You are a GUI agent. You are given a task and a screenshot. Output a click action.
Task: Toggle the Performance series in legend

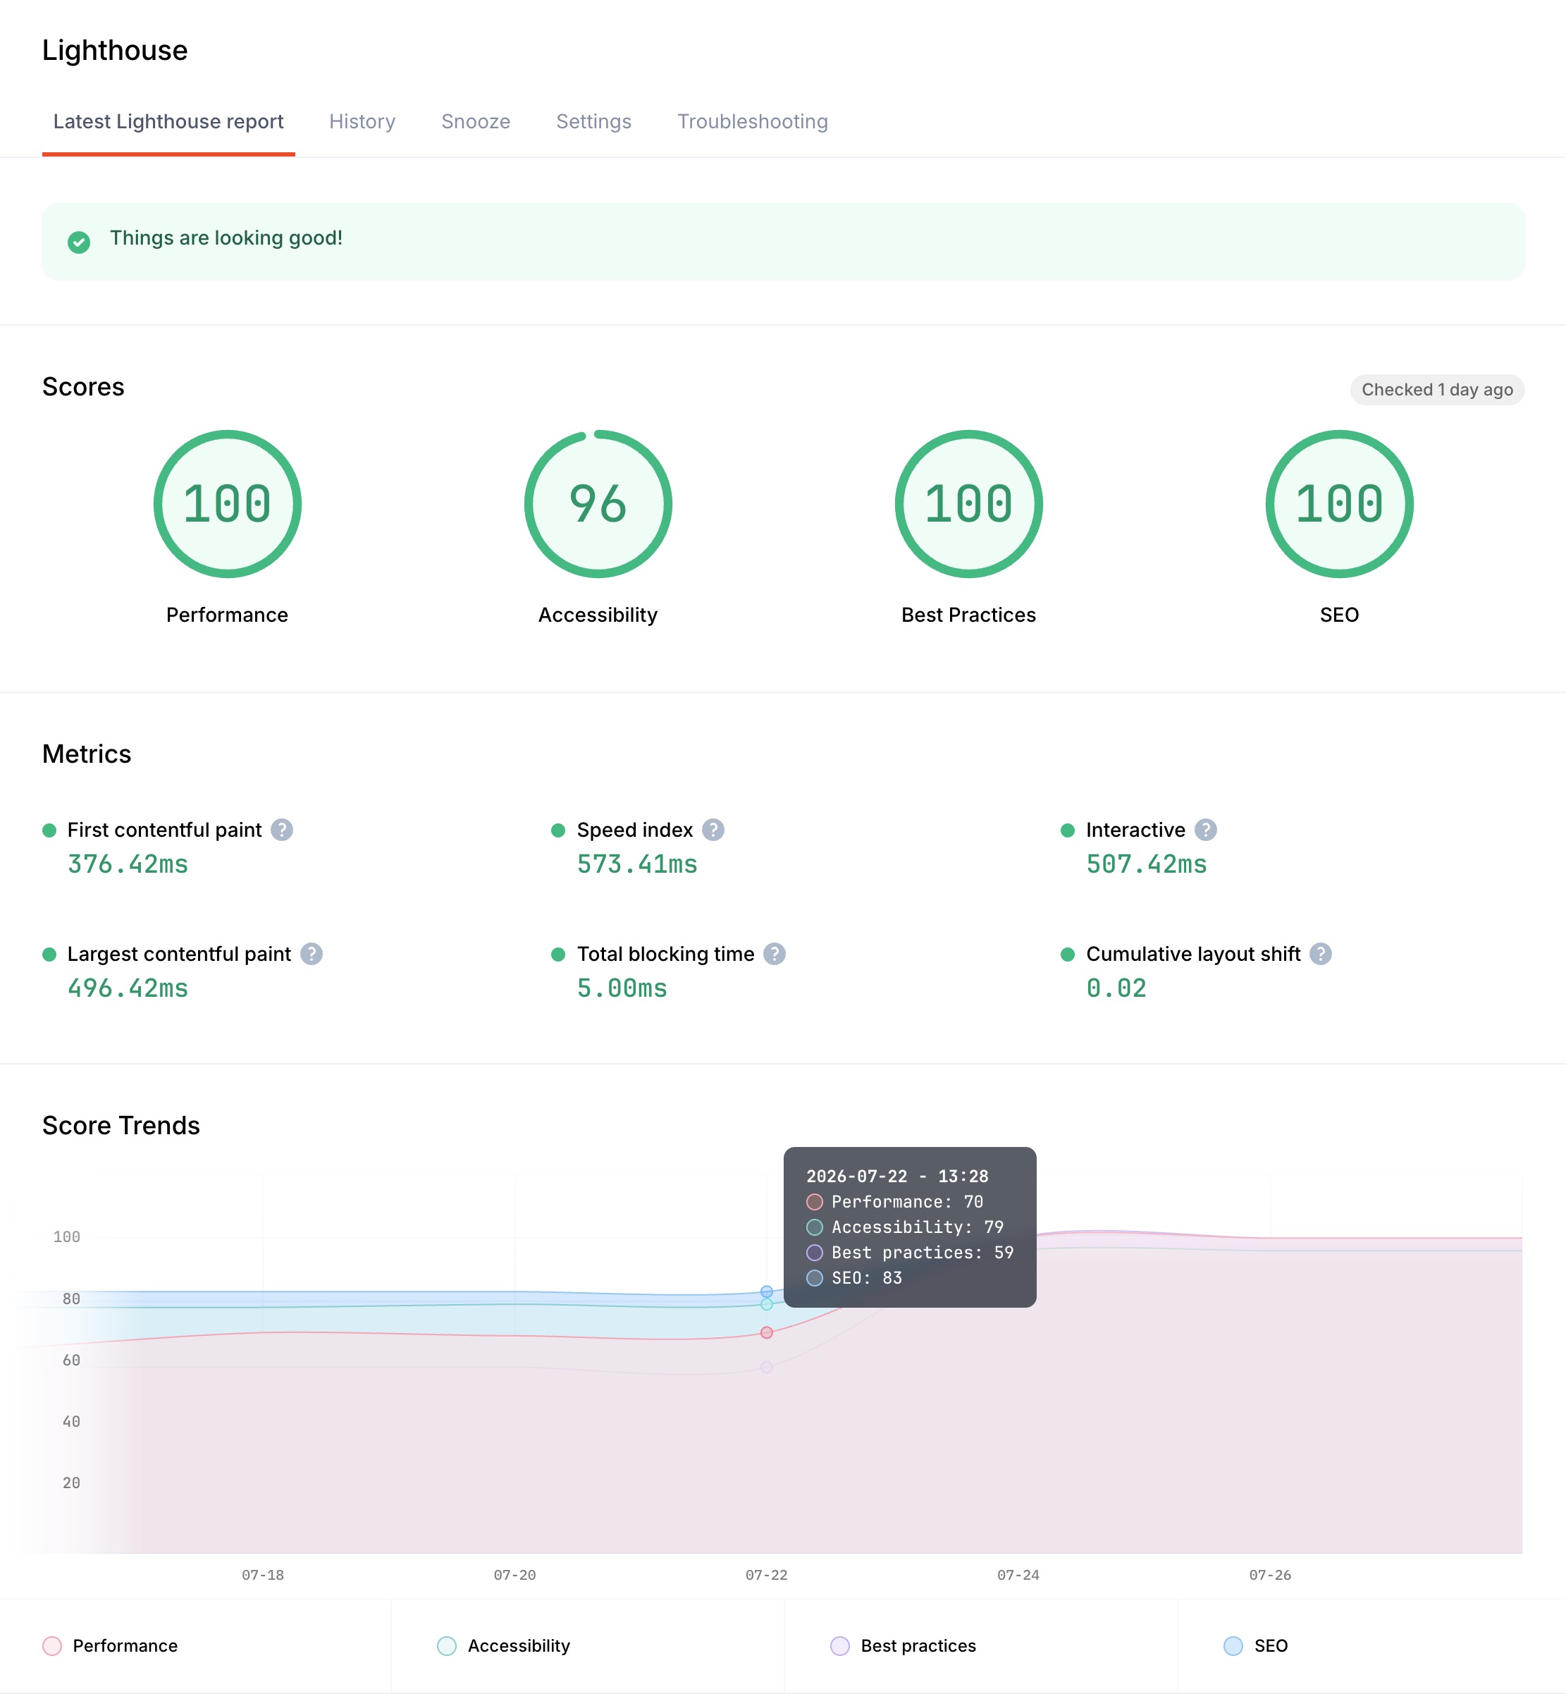coord(110,1646)
